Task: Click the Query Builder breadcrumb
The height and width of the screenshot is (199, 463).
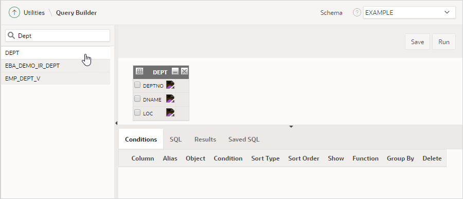Action: pyautogui.click(x=77, y=13)
